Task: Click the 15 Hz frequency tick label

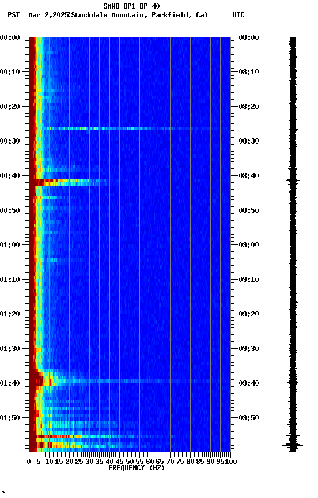Action: [x=59, y=462]
